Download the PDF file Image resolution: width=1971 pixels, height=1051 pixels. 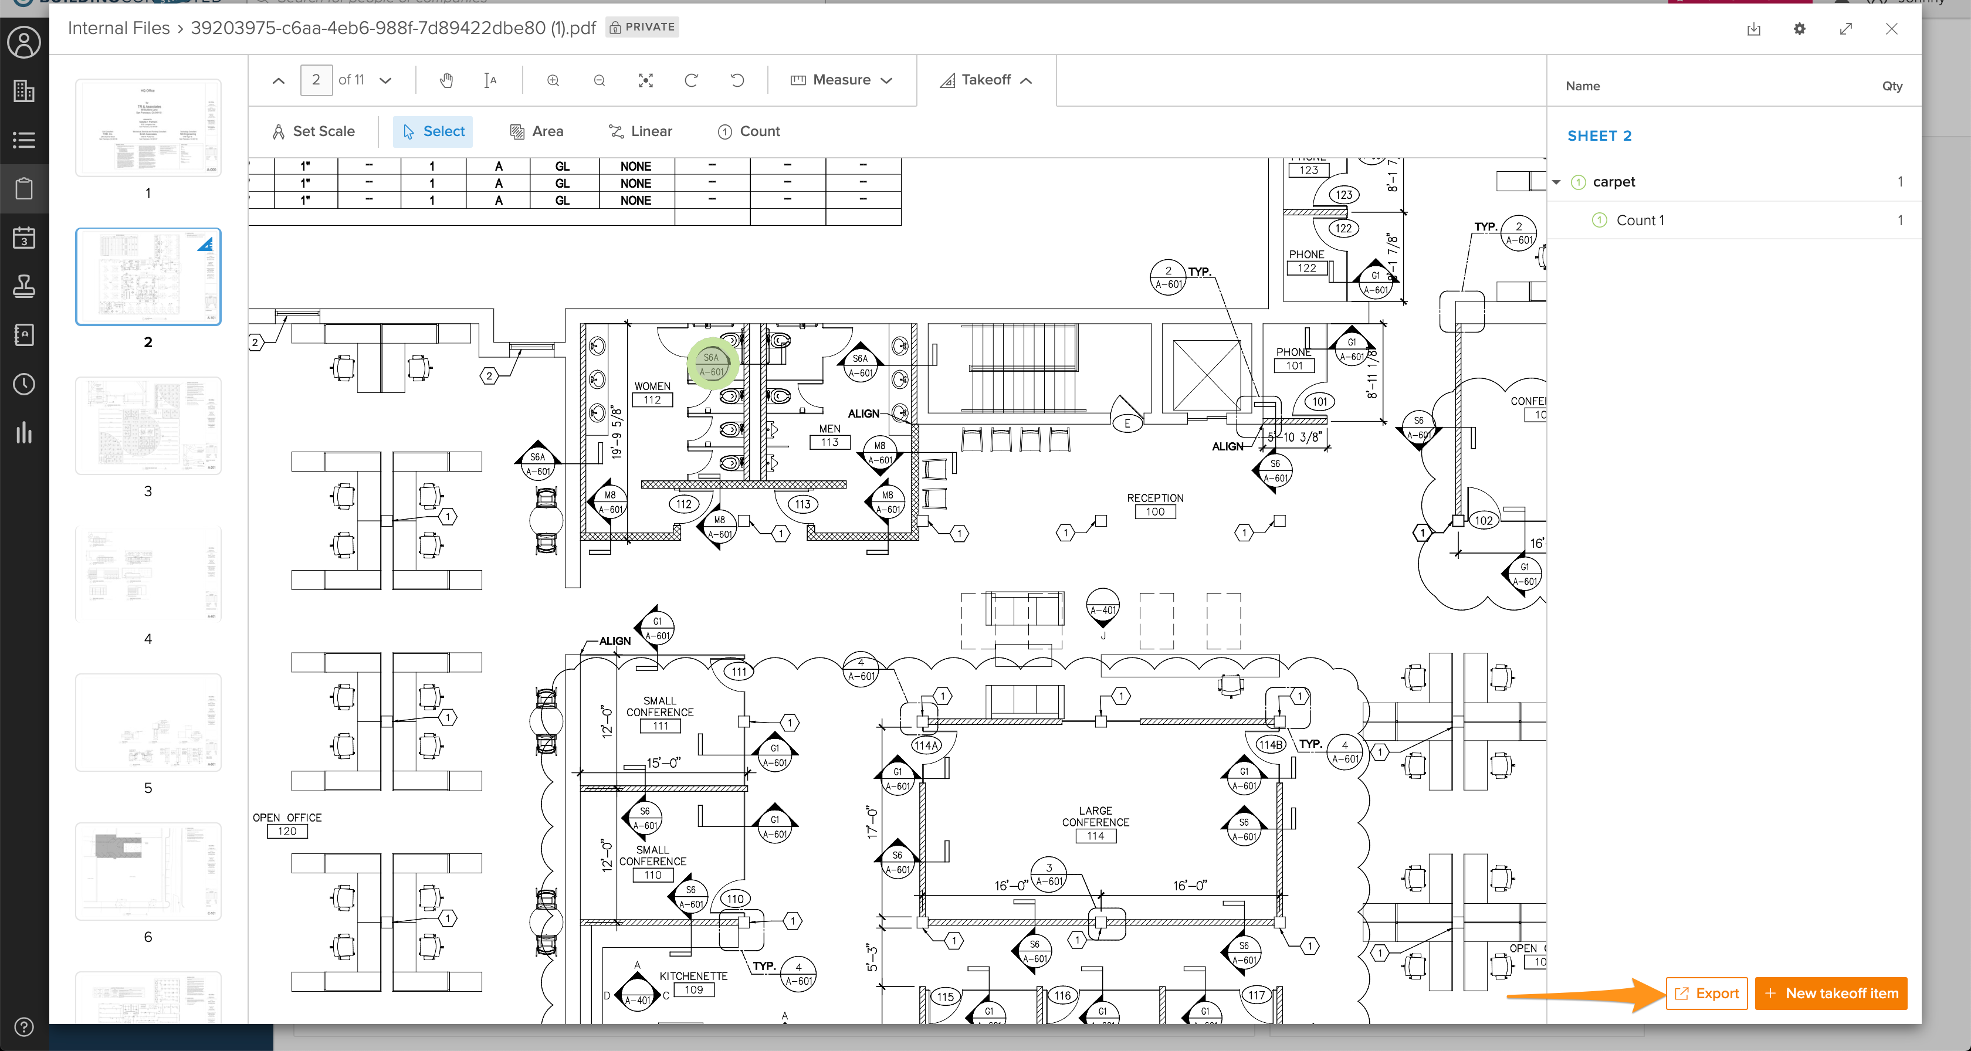point(1754,29)
